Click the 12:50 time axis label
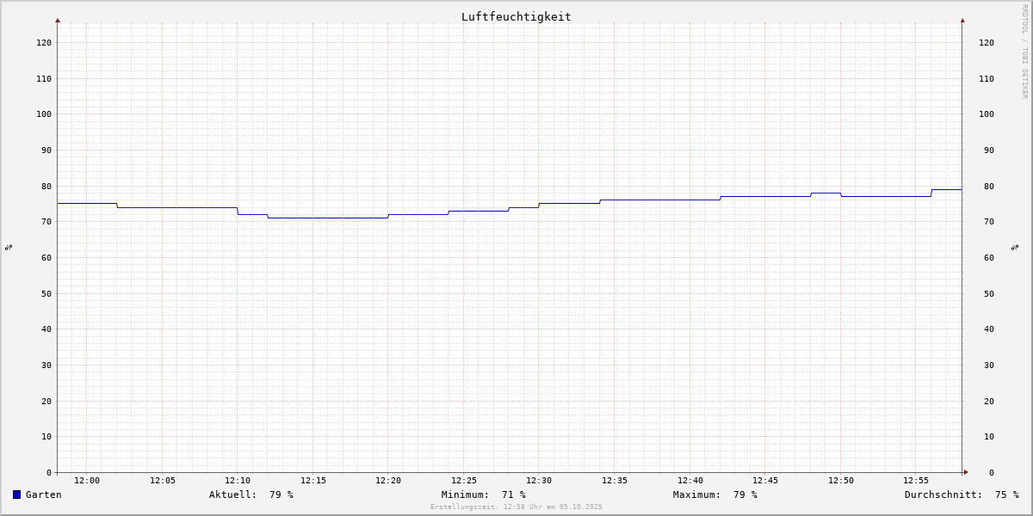The image size is (1033, 516). [x=841, y=481]
